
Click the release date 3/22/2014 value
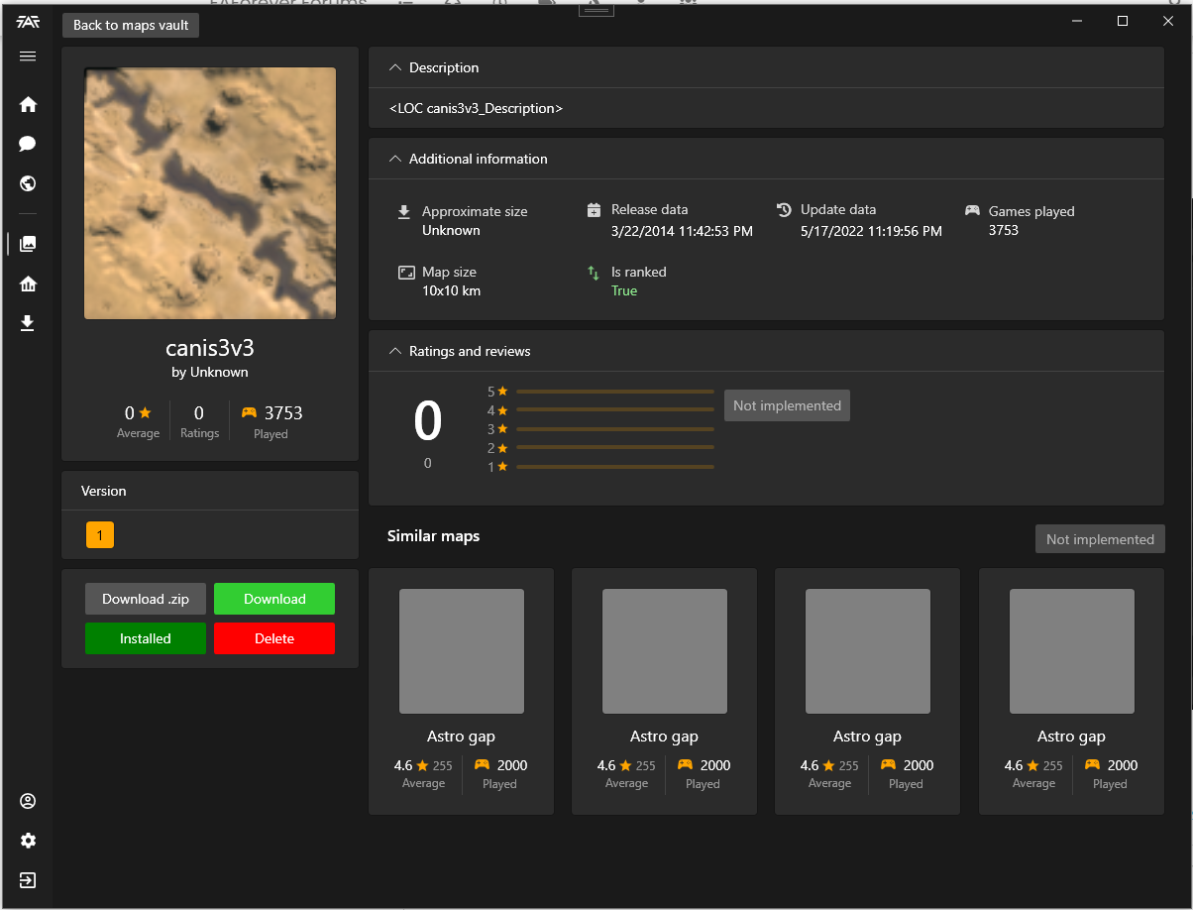(682, 231)
